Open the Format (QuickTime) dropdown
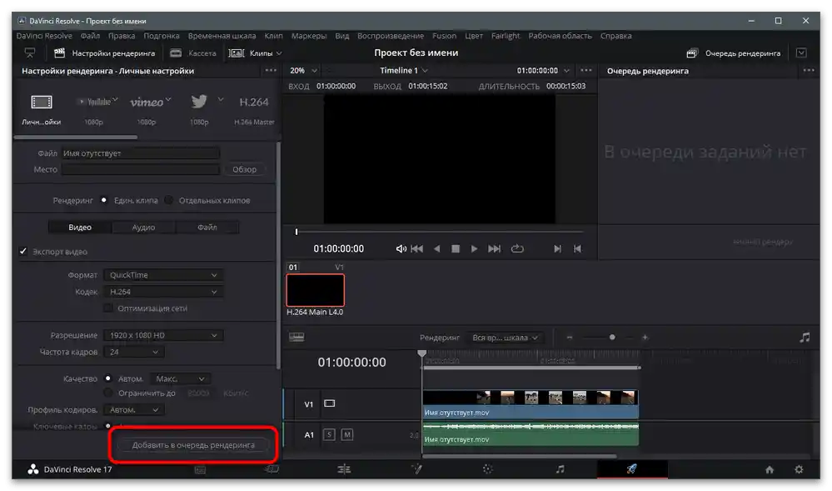 coord(163,275)
